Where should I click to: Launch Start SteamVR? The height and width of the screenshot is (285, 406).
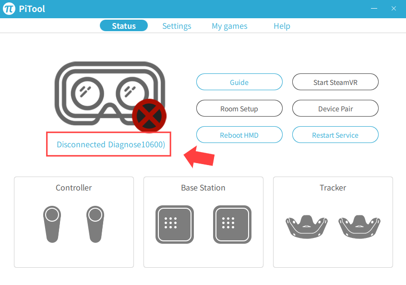[x=335, y=82]
